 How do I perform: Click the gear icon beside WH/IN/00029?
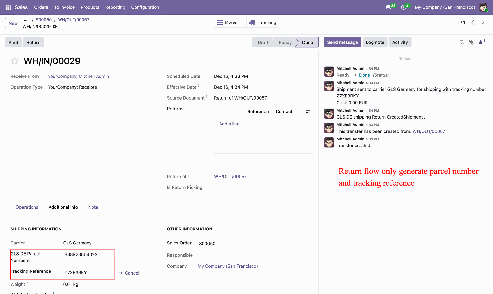(x=55, y=26)
